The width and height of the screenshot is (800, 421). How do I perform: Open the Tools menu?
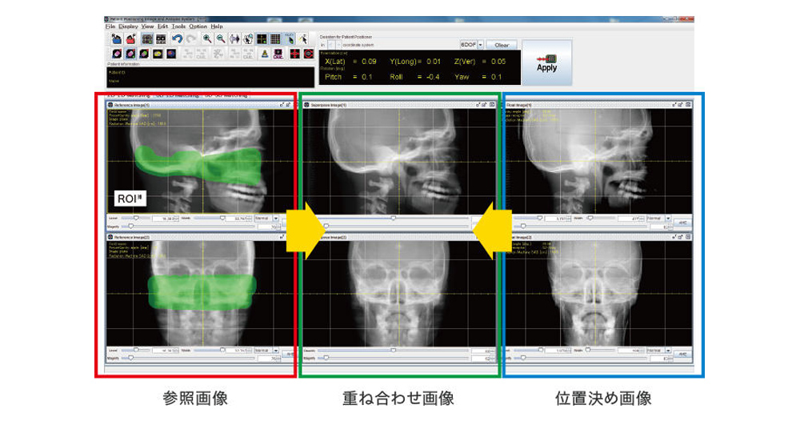coord(178,26)
